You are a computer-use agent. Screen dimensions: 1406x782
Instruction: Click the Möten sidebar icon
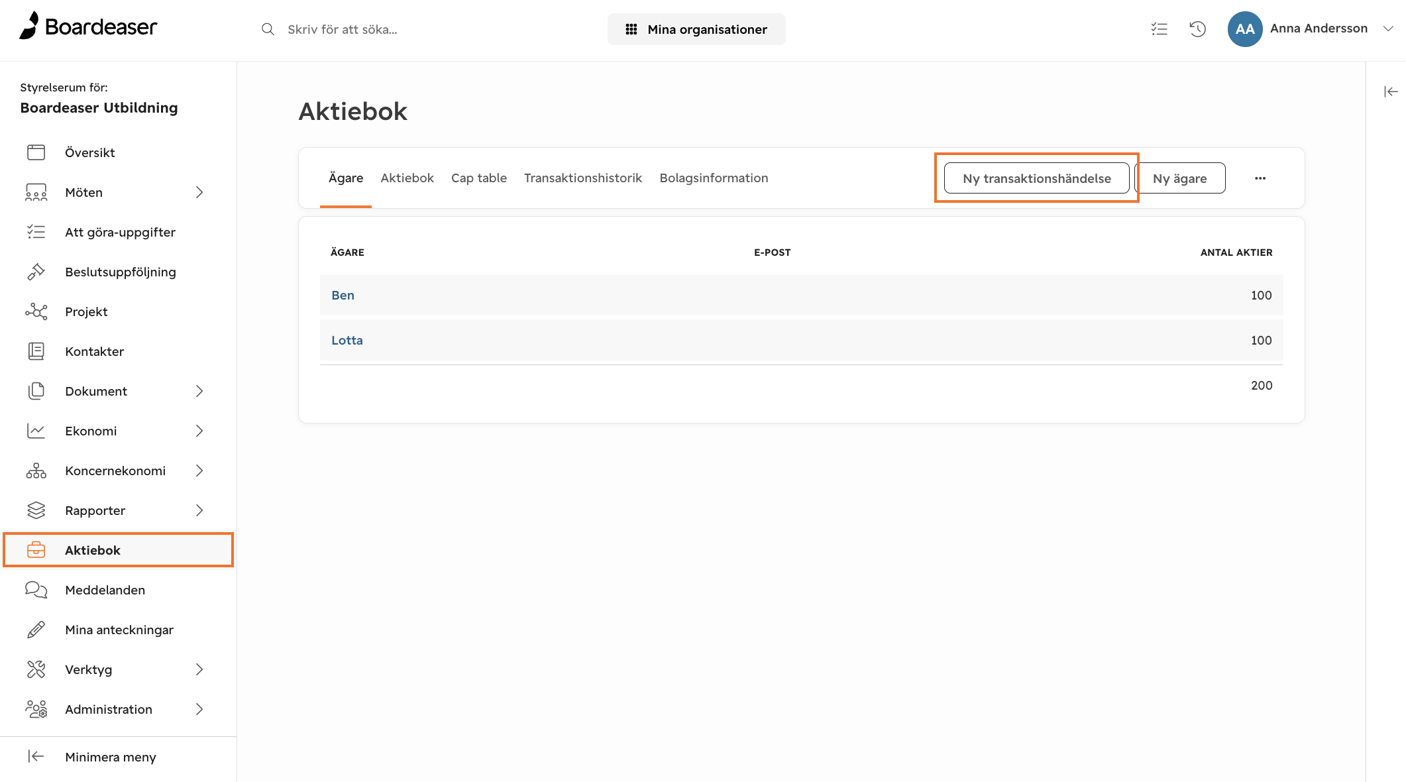coord(36,192)
